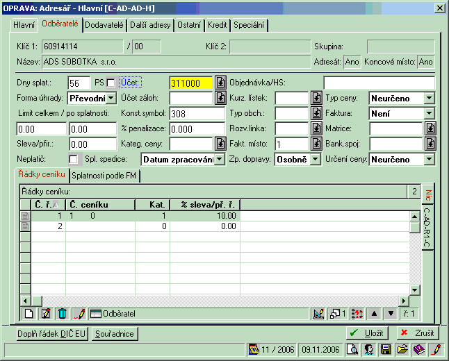Open Typ ceny dropdown
Viewport: 449px width, 361px height.
tap(429, 99)
